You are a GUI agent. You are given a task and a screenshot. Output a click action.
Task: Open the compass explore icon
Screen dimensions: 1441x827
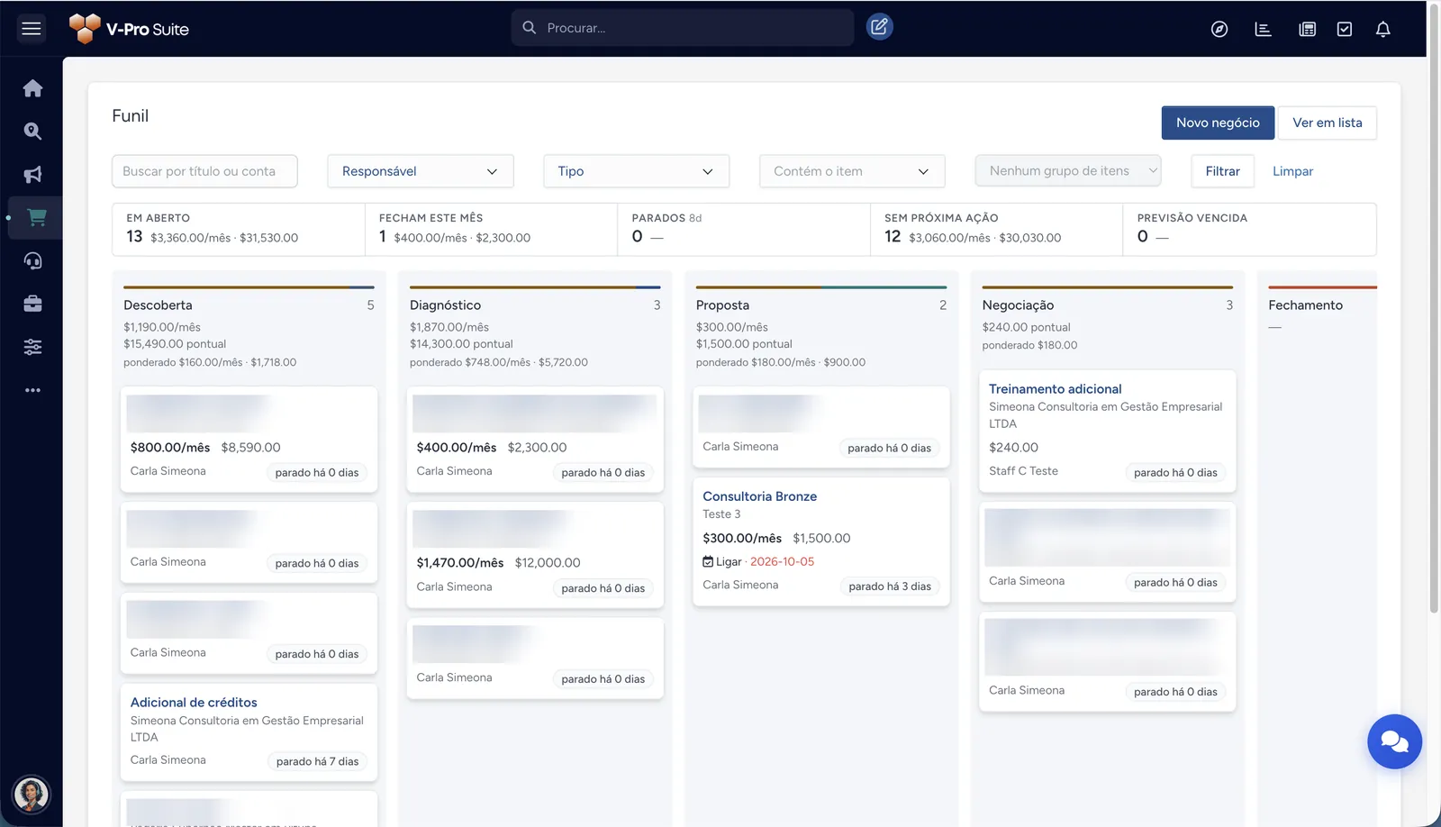1219,30
